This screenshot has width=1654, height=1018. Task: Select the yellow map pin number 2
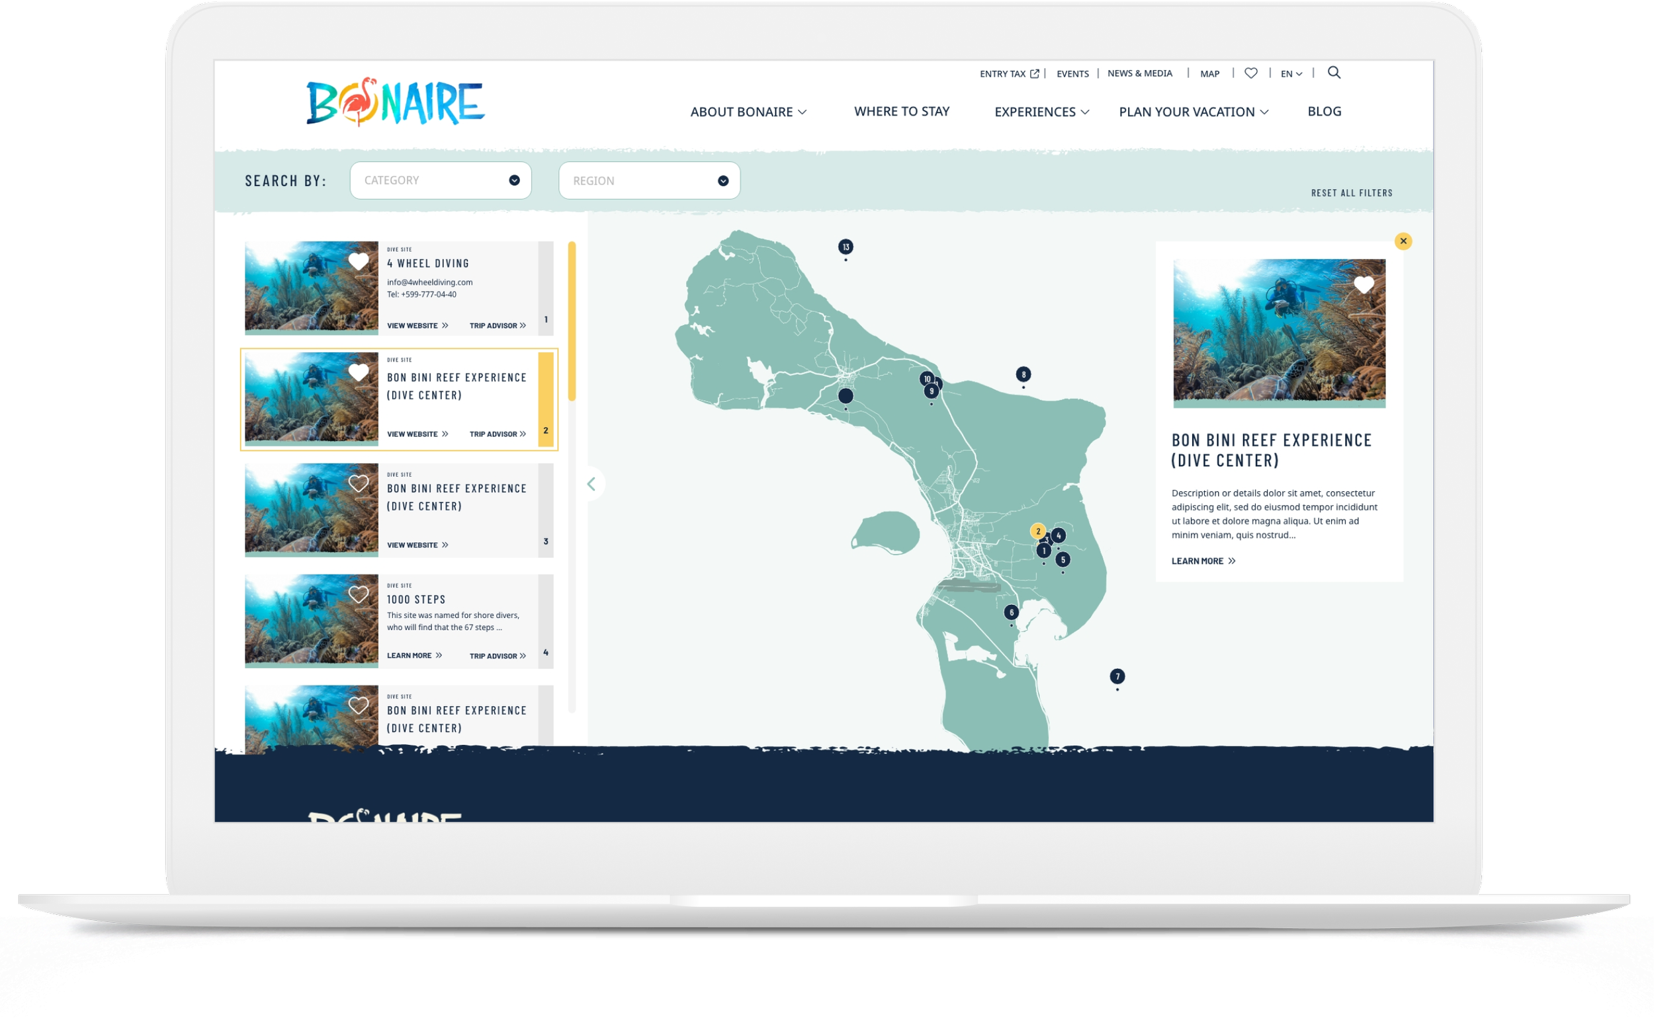pos(1037,531)
